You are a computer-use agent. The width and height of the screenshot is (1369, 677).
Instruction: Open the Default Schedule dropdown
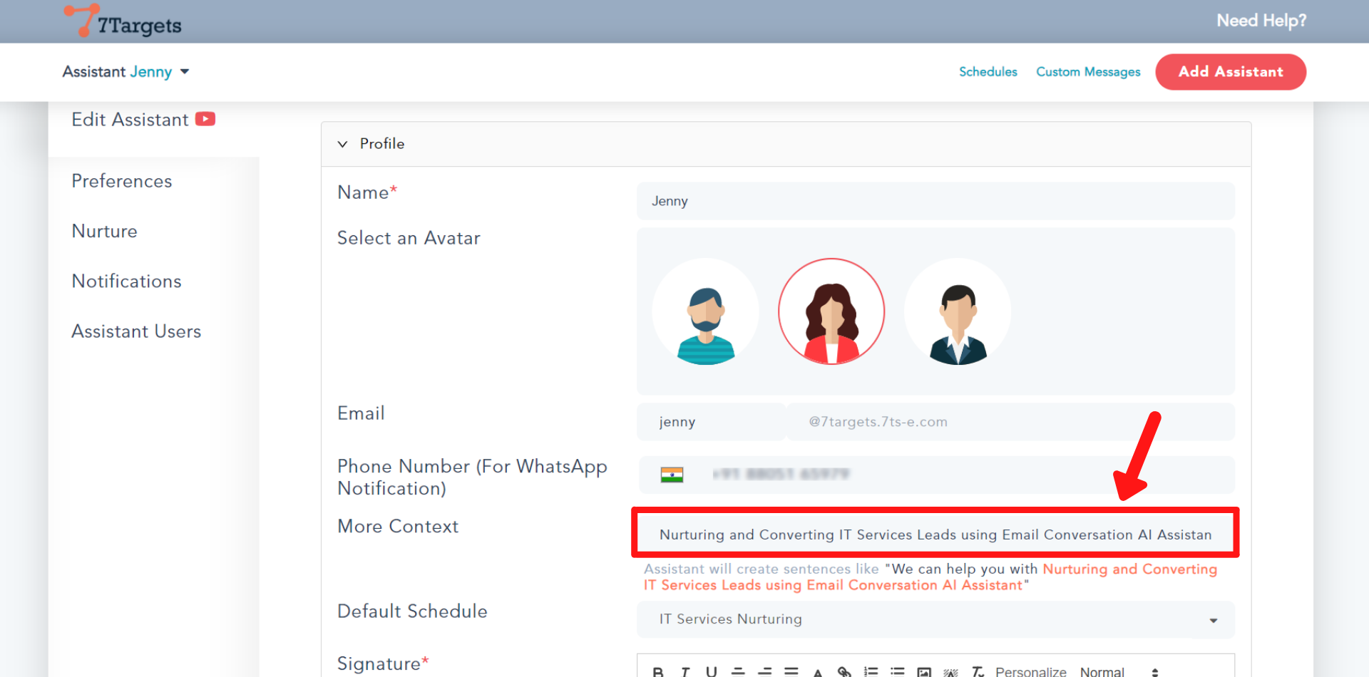935,619
